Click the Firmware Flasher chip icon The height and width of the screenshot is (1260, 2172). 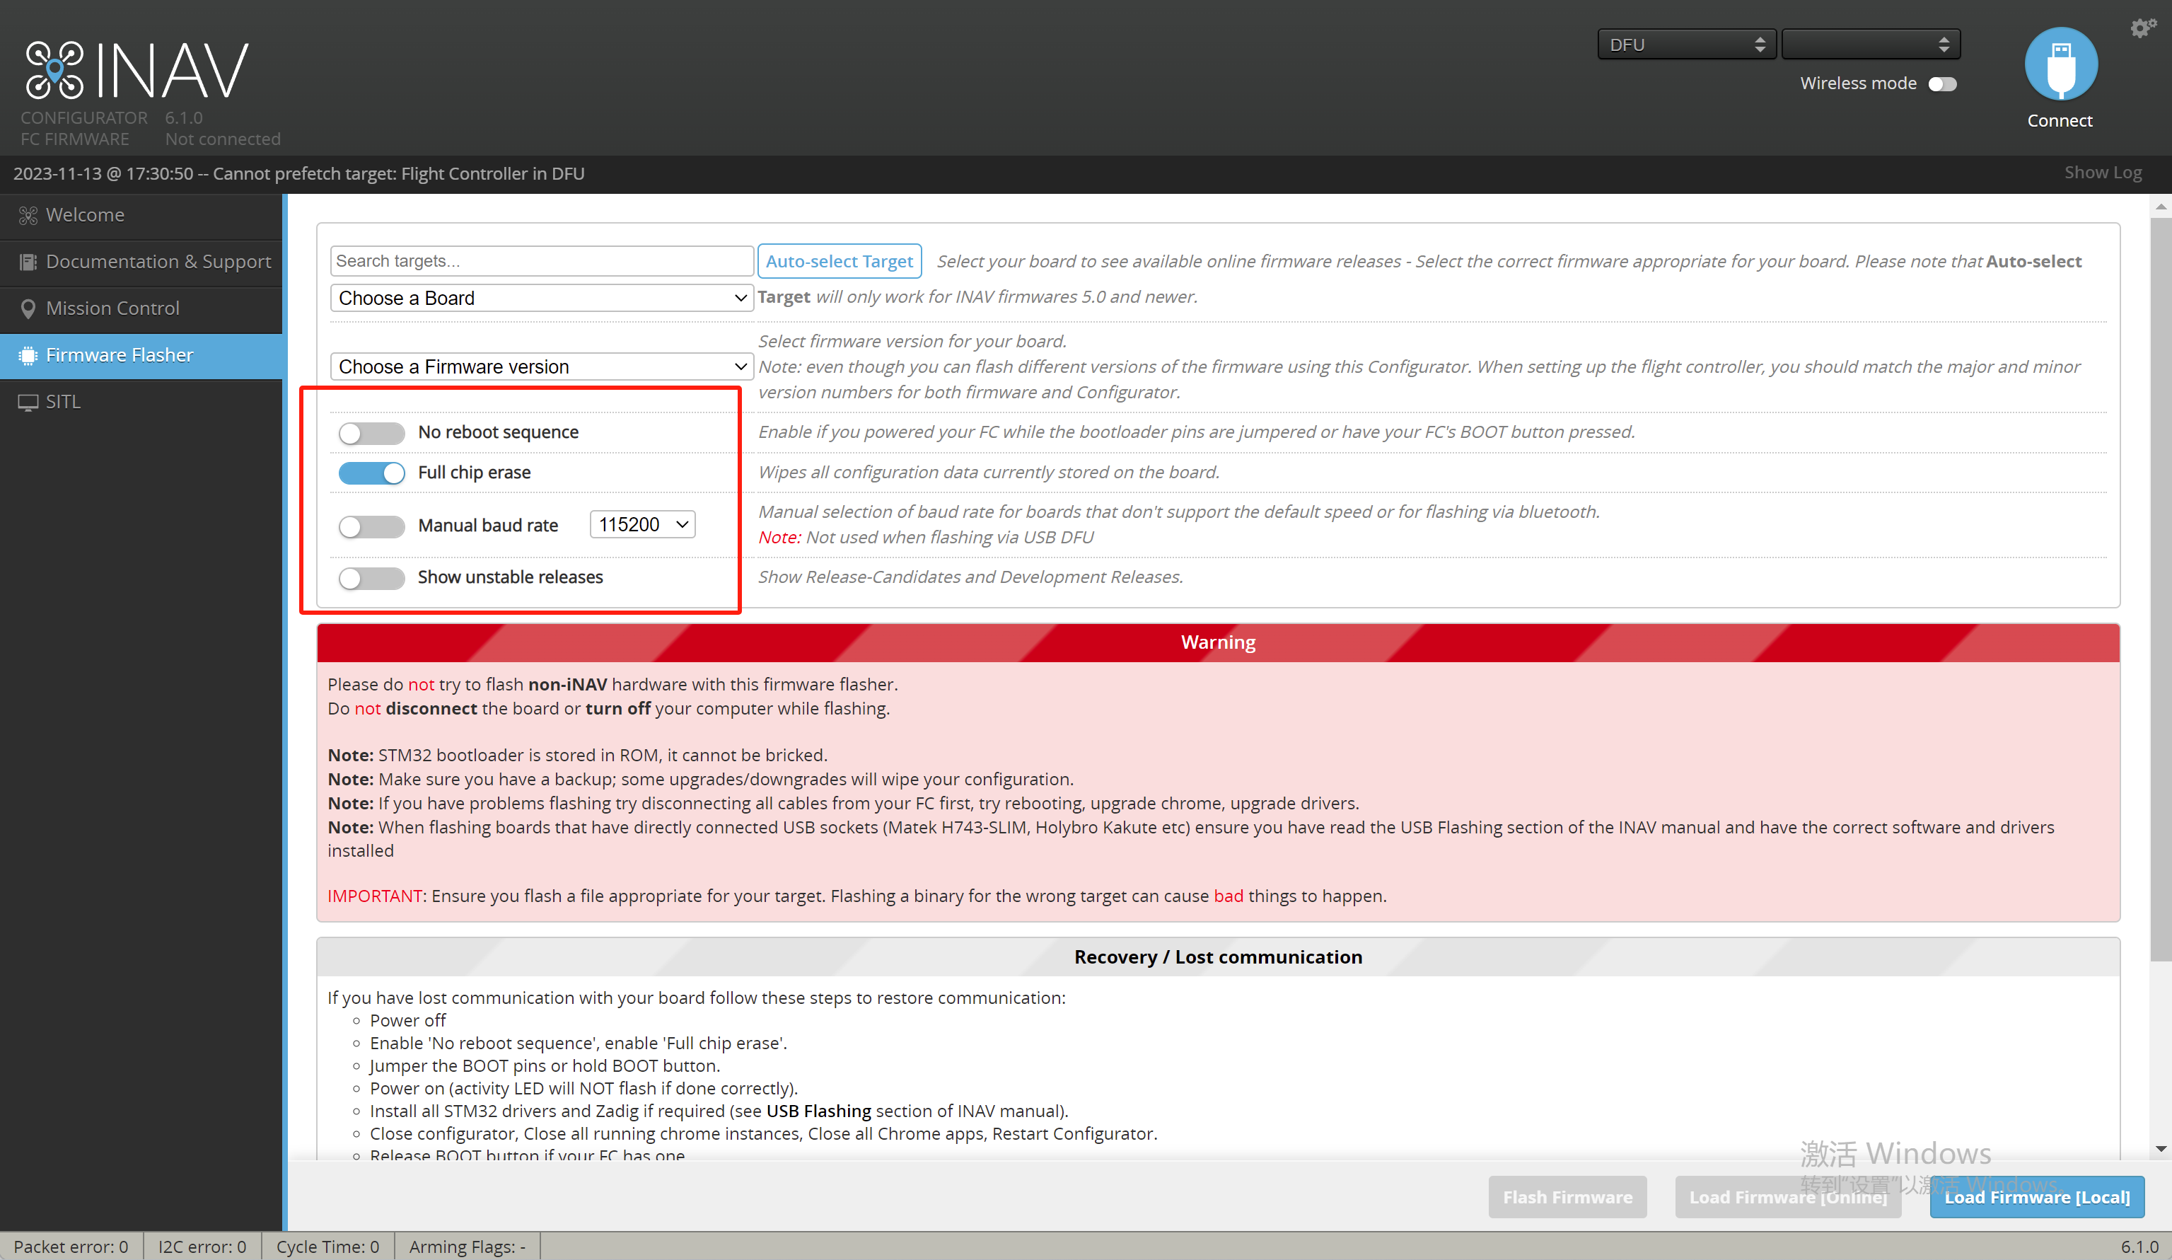[x=28, y=355]
